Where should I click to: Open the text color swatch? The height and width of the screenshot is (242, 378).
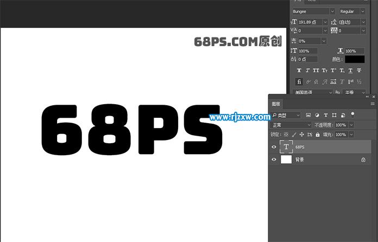pyautogui.click(x=355, y=59)
